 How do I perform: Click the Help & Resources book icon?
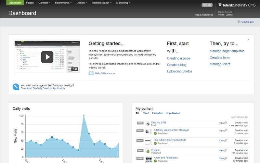[x=91, y=73]
